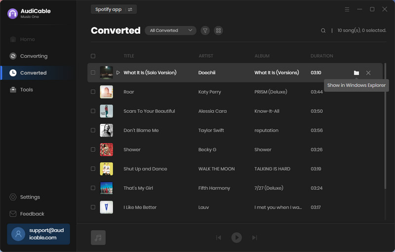This screenshot has width=395, height=252.
Task: Expand the All Converted dropdown
Action: [x=170, y=31]
